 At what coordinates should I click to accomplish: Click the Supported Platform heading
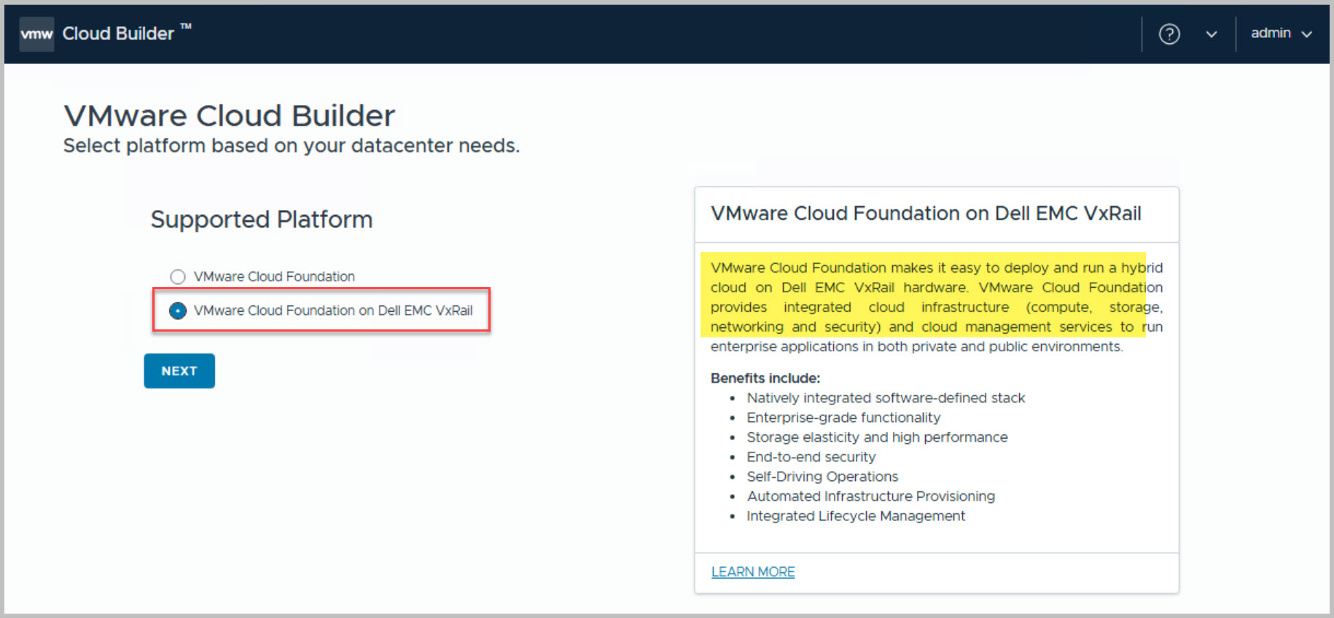click(261, 219)
